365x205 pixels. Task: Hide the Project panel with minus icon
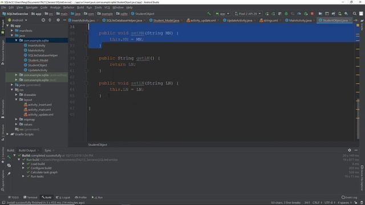(64, 20)
